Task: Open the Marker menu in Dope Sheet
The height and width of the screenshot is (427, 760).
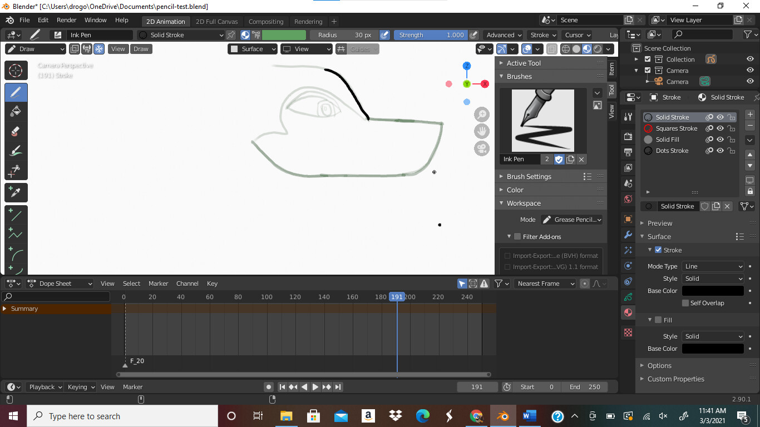Action: tap(159, 284)
